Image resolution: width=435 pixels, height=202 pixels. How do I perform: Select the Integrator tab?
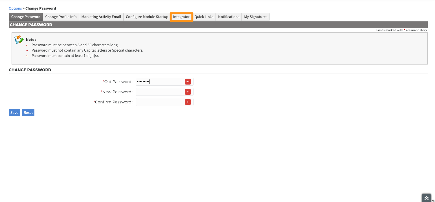[181, 17]
